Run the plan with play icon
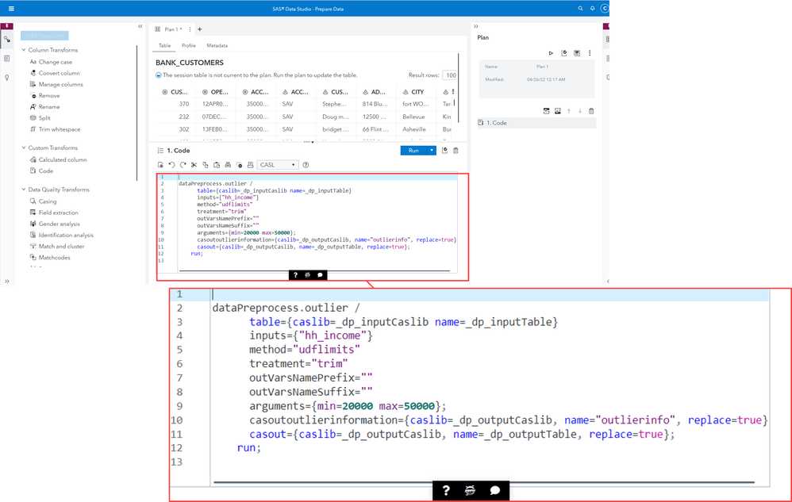 coord(551,53)
